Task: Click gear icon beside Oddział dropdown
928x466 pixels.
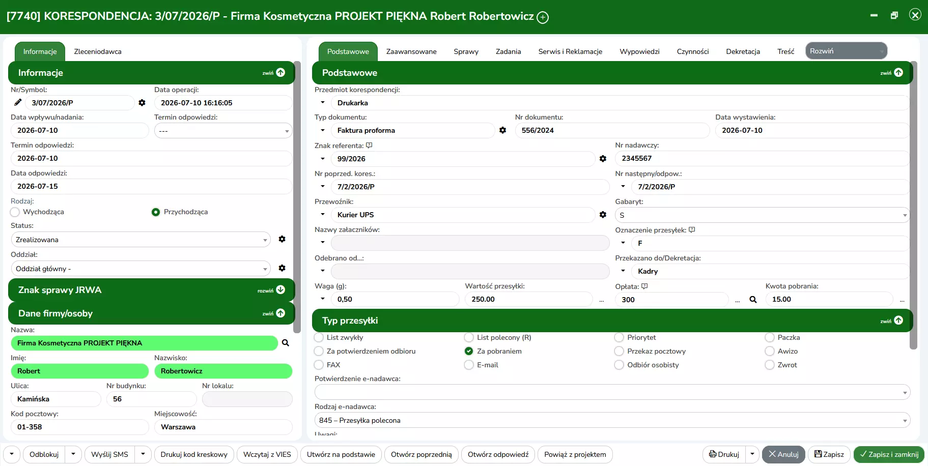Action: click(x=282, y=268)
